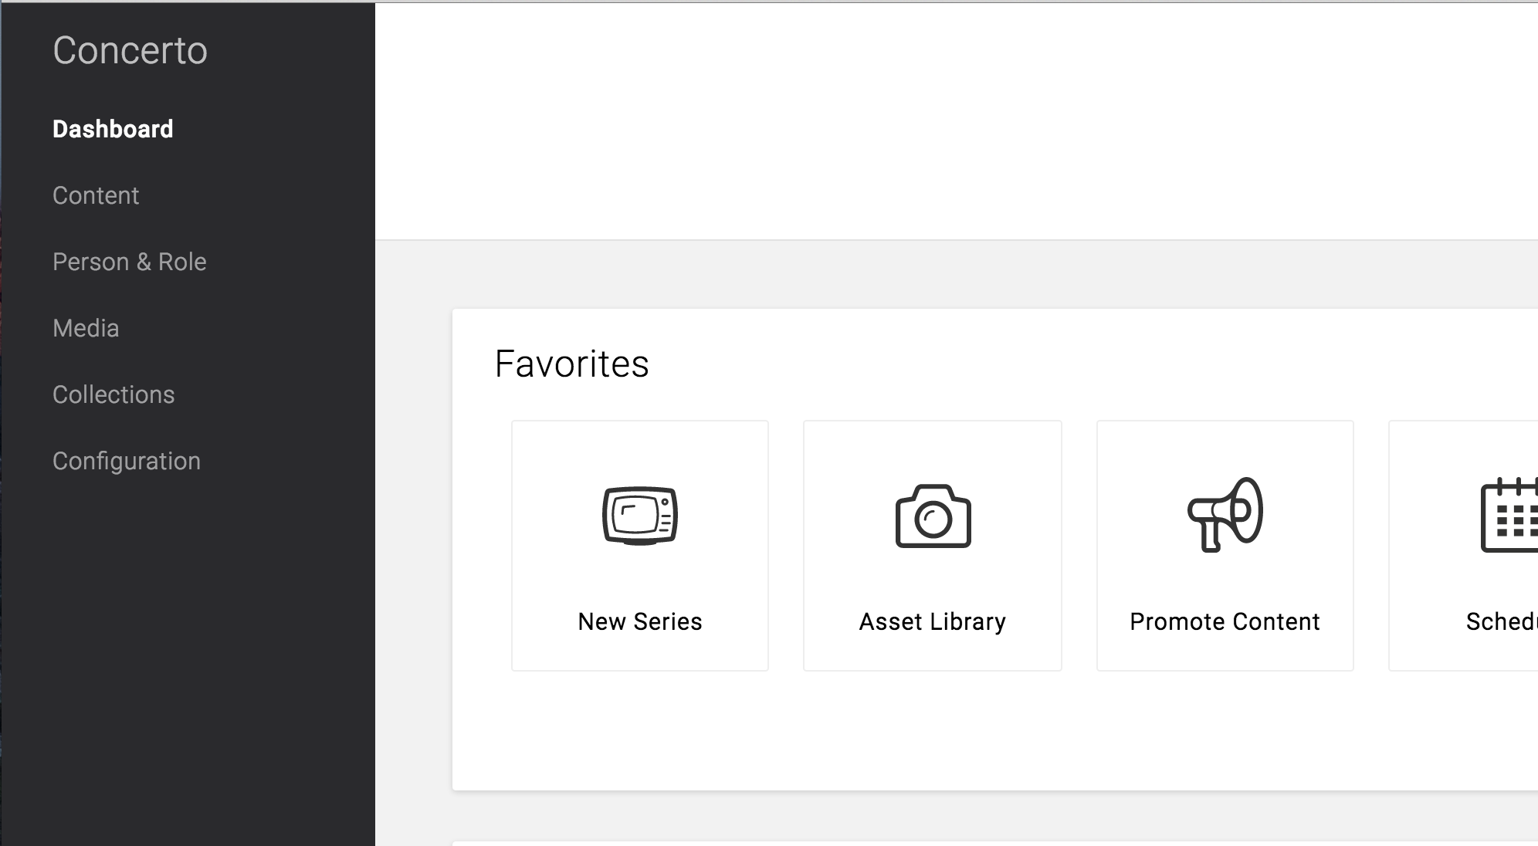Click empty sidebar area below Configuration
This screenshot has height=846, width=1538.
[187, 656]
